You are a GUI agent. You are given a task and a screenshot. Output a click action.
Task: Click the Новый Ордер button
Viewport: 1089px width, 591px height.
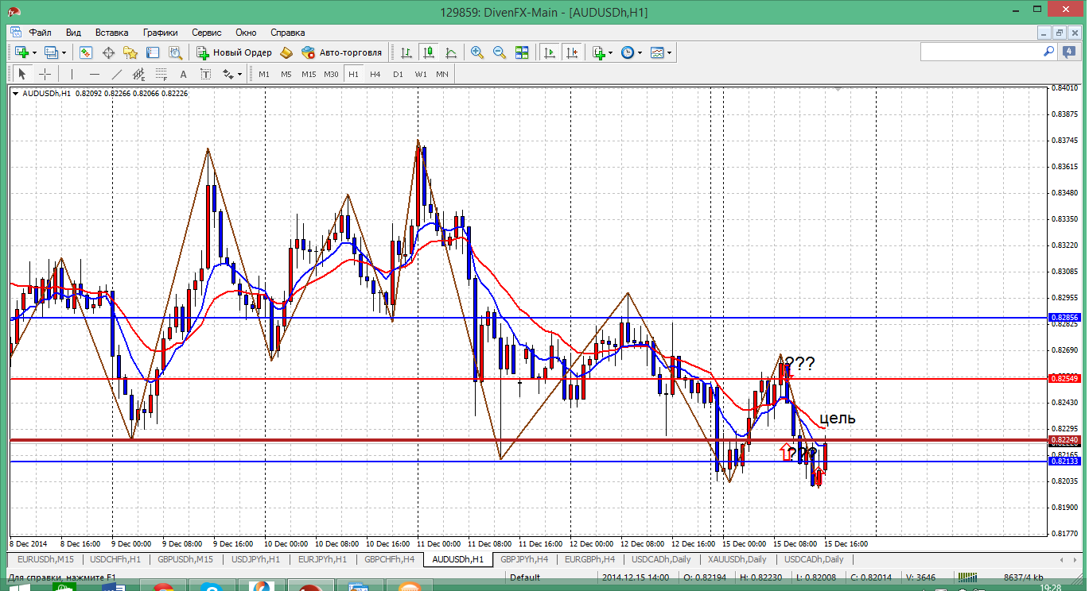click(x=235, y=52)
